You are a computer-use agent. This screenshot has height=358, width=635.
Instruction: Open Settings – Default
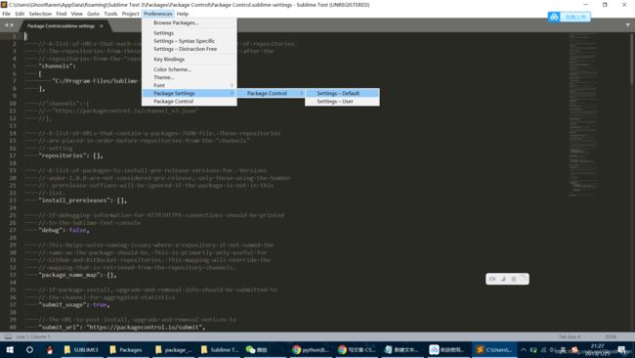pos(342,93)
